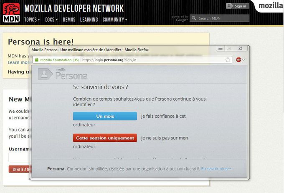This screenshot has height=193, width=284.
Task: Click the Mozilla Persona logo
Action: (x=63, y=74)
